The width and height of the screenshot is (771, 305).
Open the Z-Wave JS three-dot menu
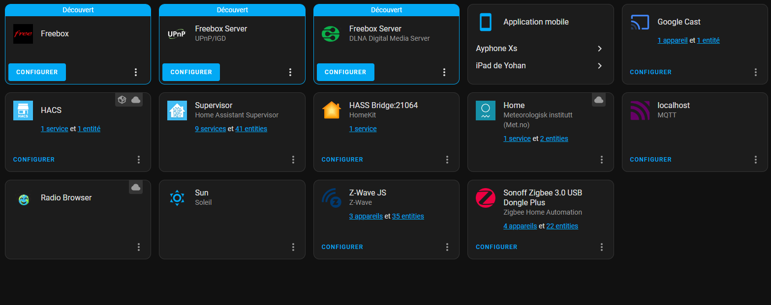click(447, 247)
